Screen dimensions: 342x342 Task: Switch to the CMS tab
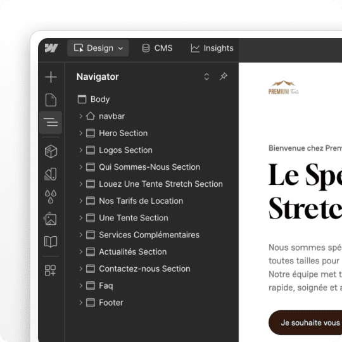pyautogui.click(x=157, y=48)
